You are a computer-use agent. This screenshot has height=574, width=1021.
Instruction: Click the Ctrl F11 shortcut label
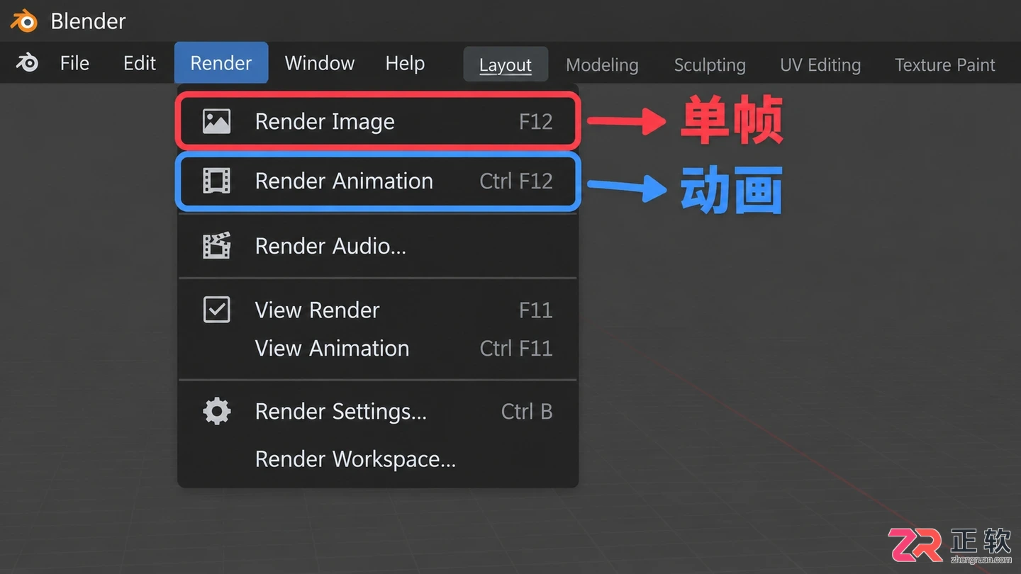(x=516, y=348)
